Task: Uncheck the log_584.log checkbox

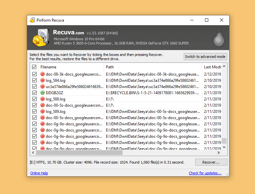Action: (x=34, y=80)
